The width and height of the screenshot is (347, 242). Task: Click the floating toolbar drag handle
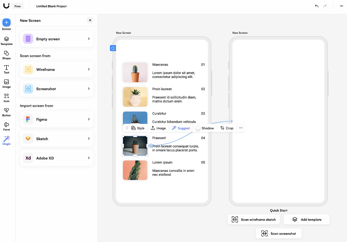coord(127,128)
